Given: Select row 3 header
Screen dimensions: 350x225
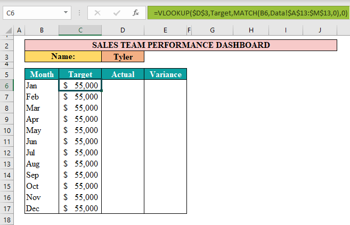Looking at the screenshot, I should [7, 56].
